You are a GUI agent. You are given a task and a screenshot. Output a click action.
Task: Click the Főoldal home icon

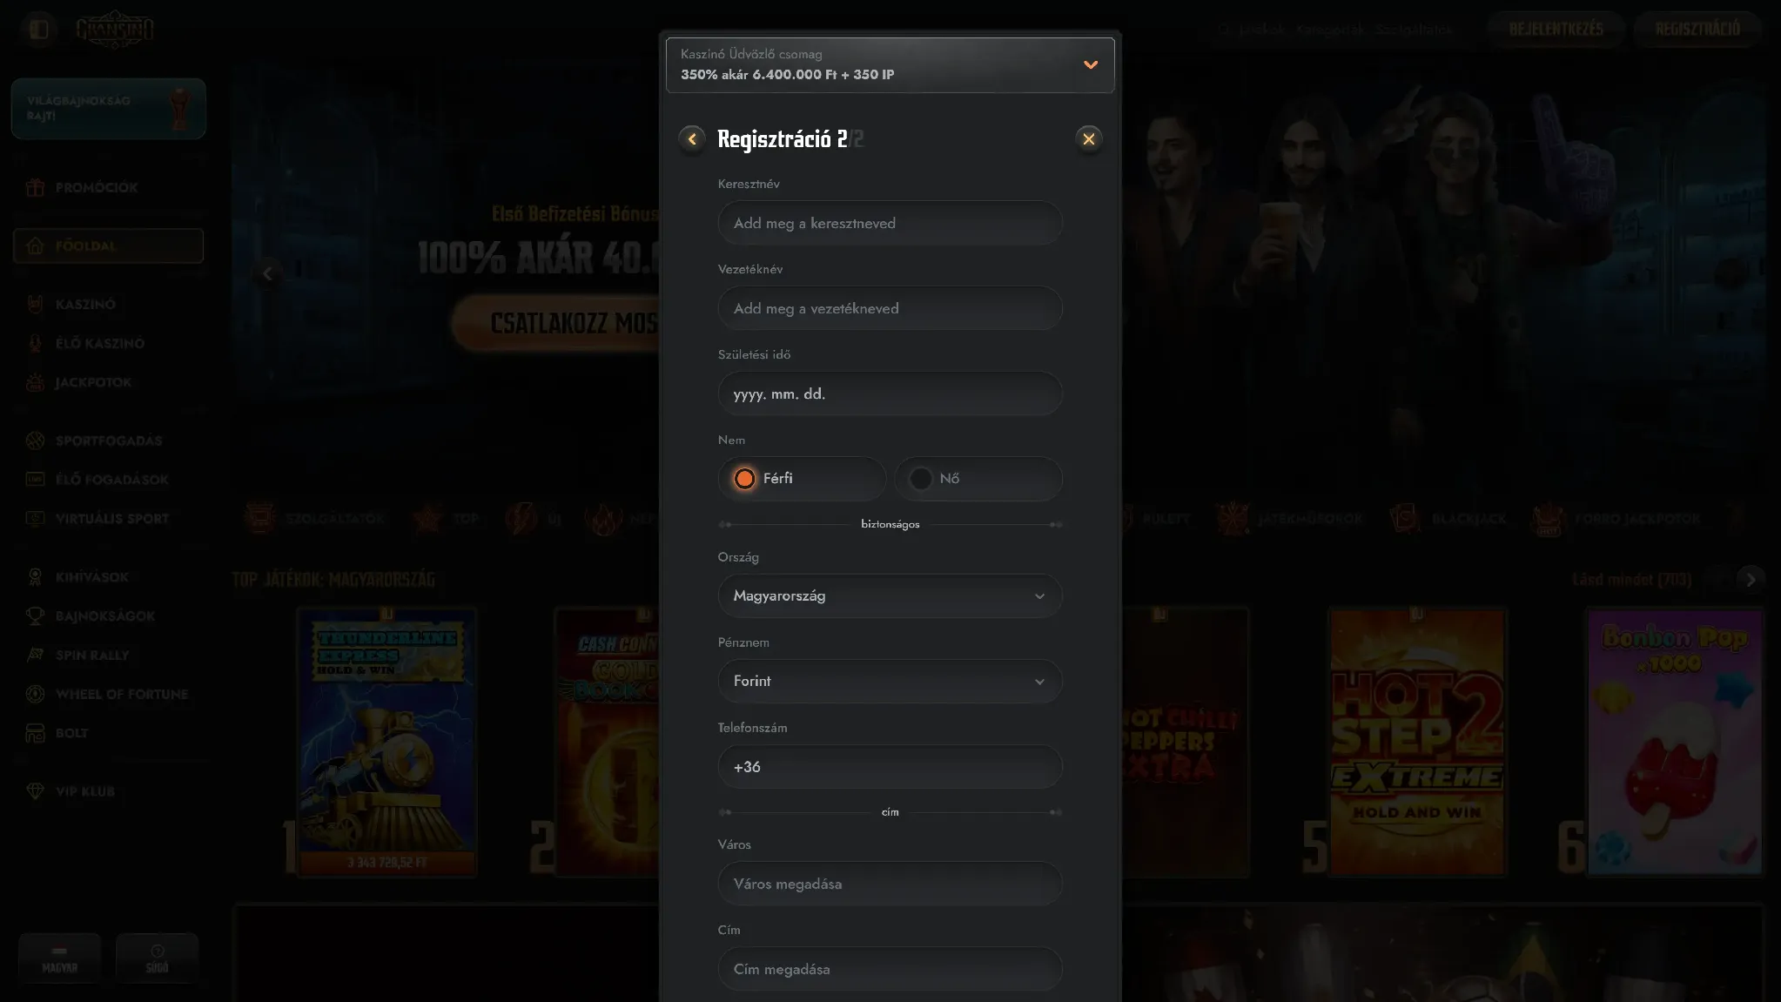pos(35,246)
